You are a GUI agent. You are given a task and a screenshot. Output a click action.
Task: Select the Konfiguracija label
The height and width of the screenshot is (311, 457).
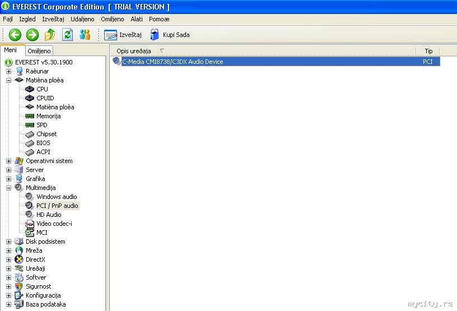[x=43, y=295]
